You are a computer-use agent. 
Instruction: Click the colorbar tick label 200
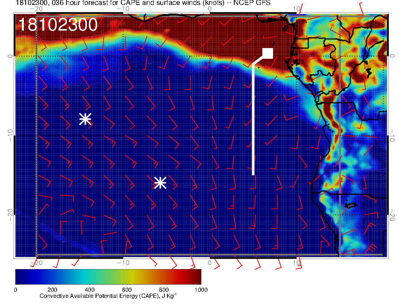[x=52, y=290]
